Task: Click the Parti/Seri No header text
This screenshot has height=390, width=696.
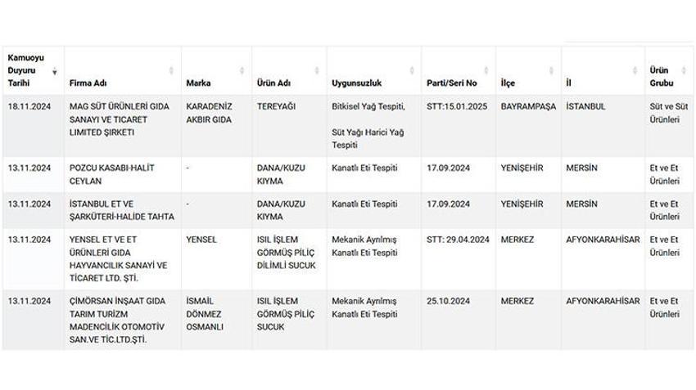Action: 451,83
